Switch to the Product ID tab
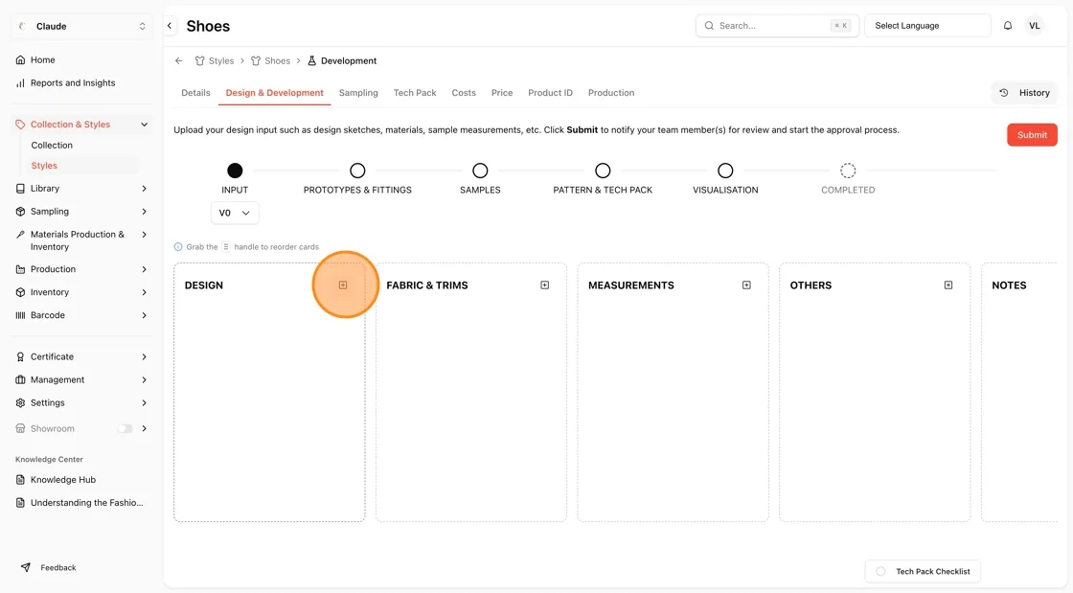Screen dimensions: 1073x593 tap(550, 93)
